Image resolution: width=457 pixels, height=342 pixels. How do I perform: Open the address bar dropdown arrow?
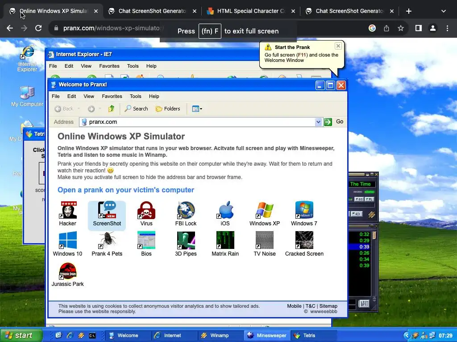click(318, 122)
